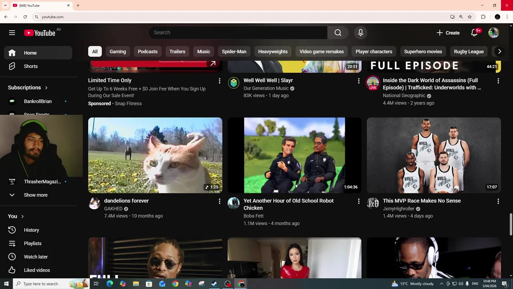Image resolution: width=513 pixels, height=289 pixels.
Task: Open the Chrome three-dot menu
Action: [x=507, y=17]
